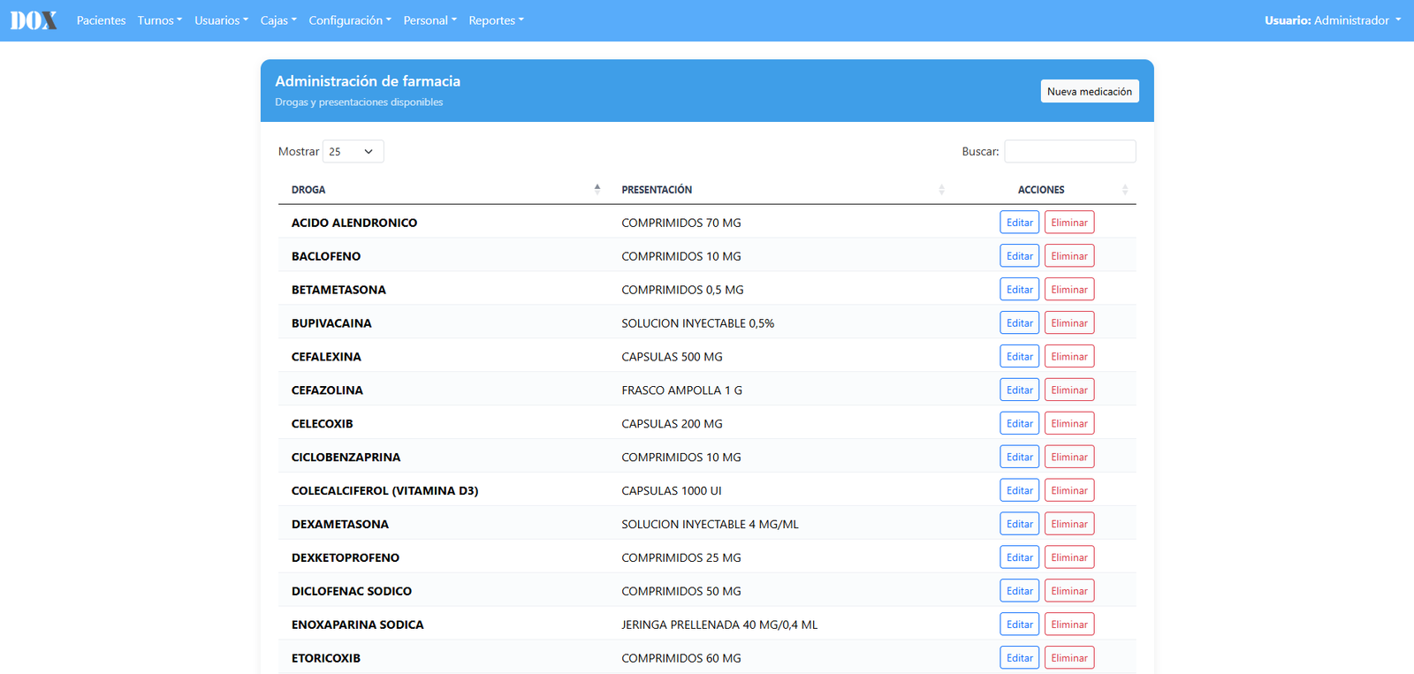Click the Nueva medicación button
Viewport: 1414px width, 674px height.
coord(1090,91)
